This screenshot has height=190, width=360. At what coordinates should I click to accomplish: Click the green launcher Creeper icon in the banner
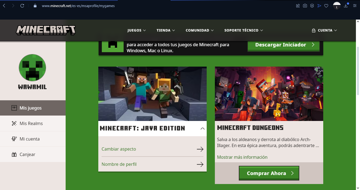tap(112, 46)
